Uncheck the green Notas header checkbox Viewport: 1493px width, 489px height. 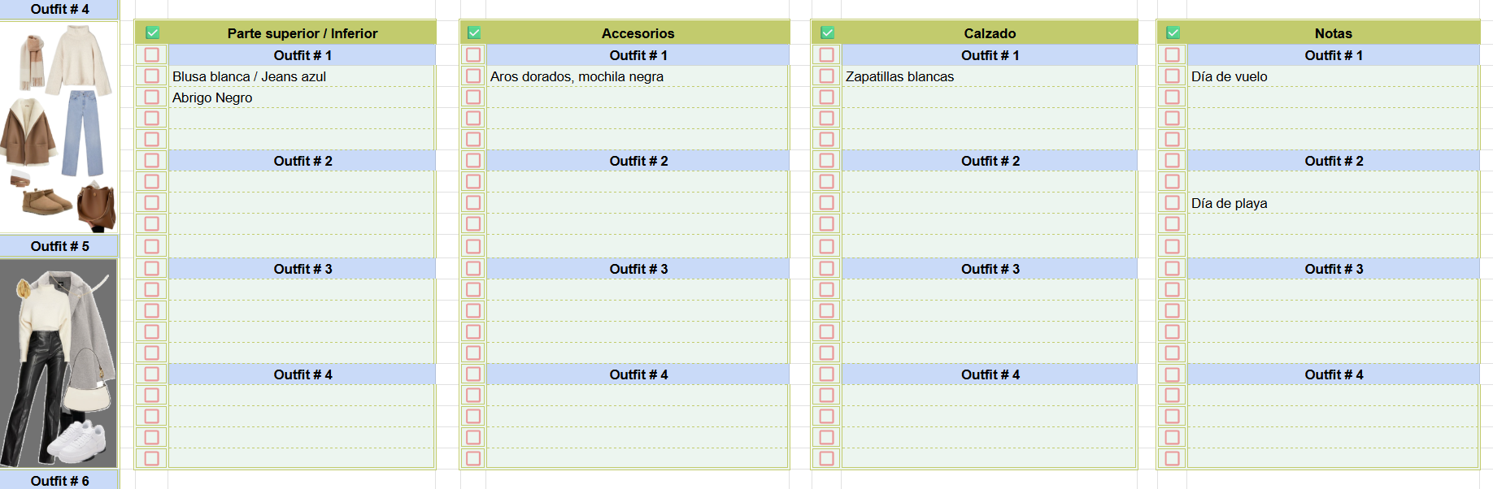(1173, 33)
